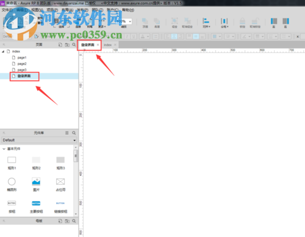Click the search icon in 元件库 panel
This screenshot has width=305, height=237.
coord(74,133)
